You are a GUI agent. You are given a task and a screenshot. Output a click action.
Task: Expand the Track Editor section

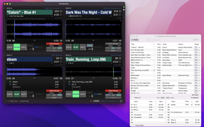click(x=133, y=125)
